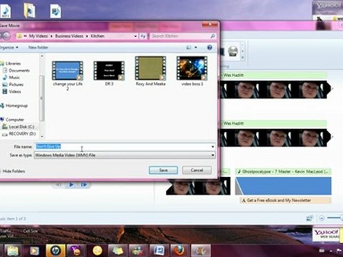Open the folder icon on the desktop
This screenshot has width=343, height=257.
(x=29, y=10)
